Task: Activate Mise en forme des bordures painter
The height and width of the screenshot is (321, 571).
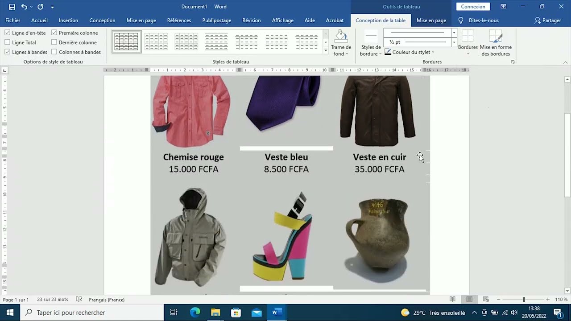Action: [496, 43]
